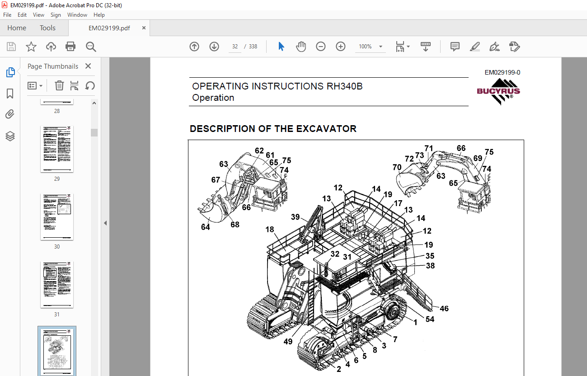This screenshot has height=376, width=587.
Task: Click the insert pages icon in thumbnails panel
Action: pyautogui.click(x=75, y=85)
